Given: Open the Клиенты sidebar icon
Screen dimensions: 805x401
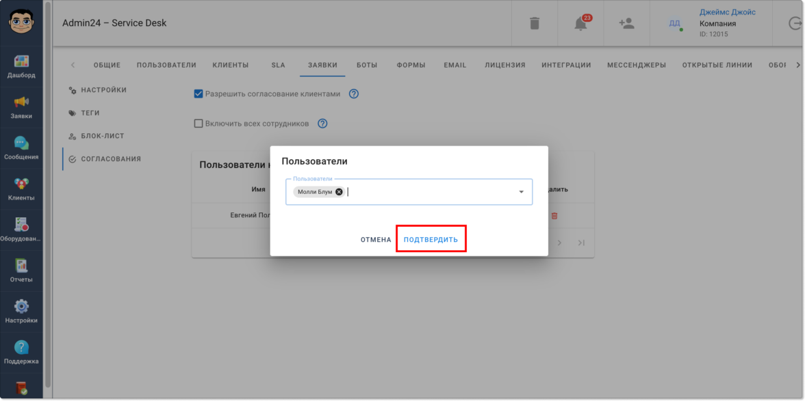Looking at the screenshot, I should click(x=21, y=184).
